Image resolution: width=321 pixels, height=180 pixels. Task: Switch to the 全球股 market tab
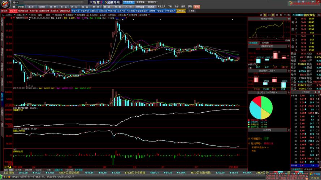pos(42,7)
